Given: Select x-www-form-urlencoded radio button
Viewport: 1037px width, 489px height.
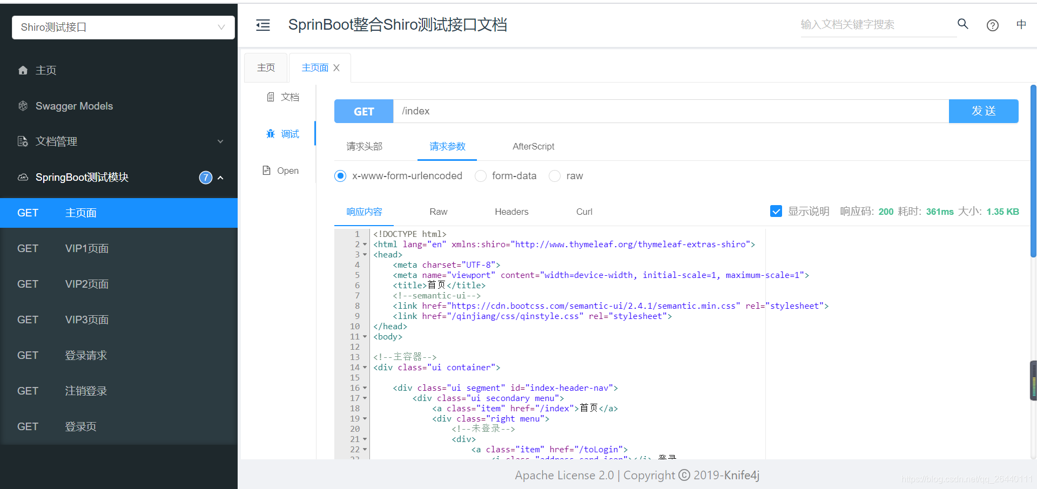Looking at the screenshot, I should point(340,176).
